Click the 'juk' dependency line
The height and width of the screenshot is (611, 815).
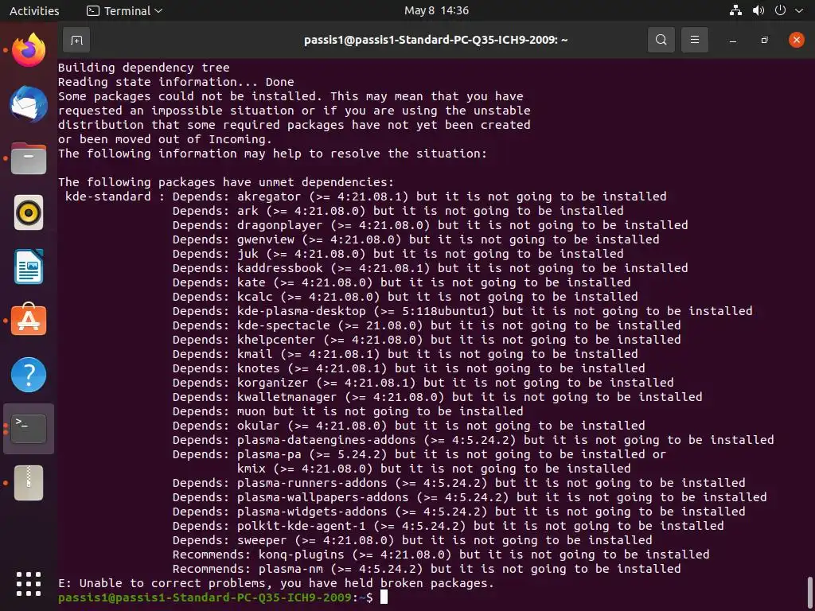coord(398,254)
